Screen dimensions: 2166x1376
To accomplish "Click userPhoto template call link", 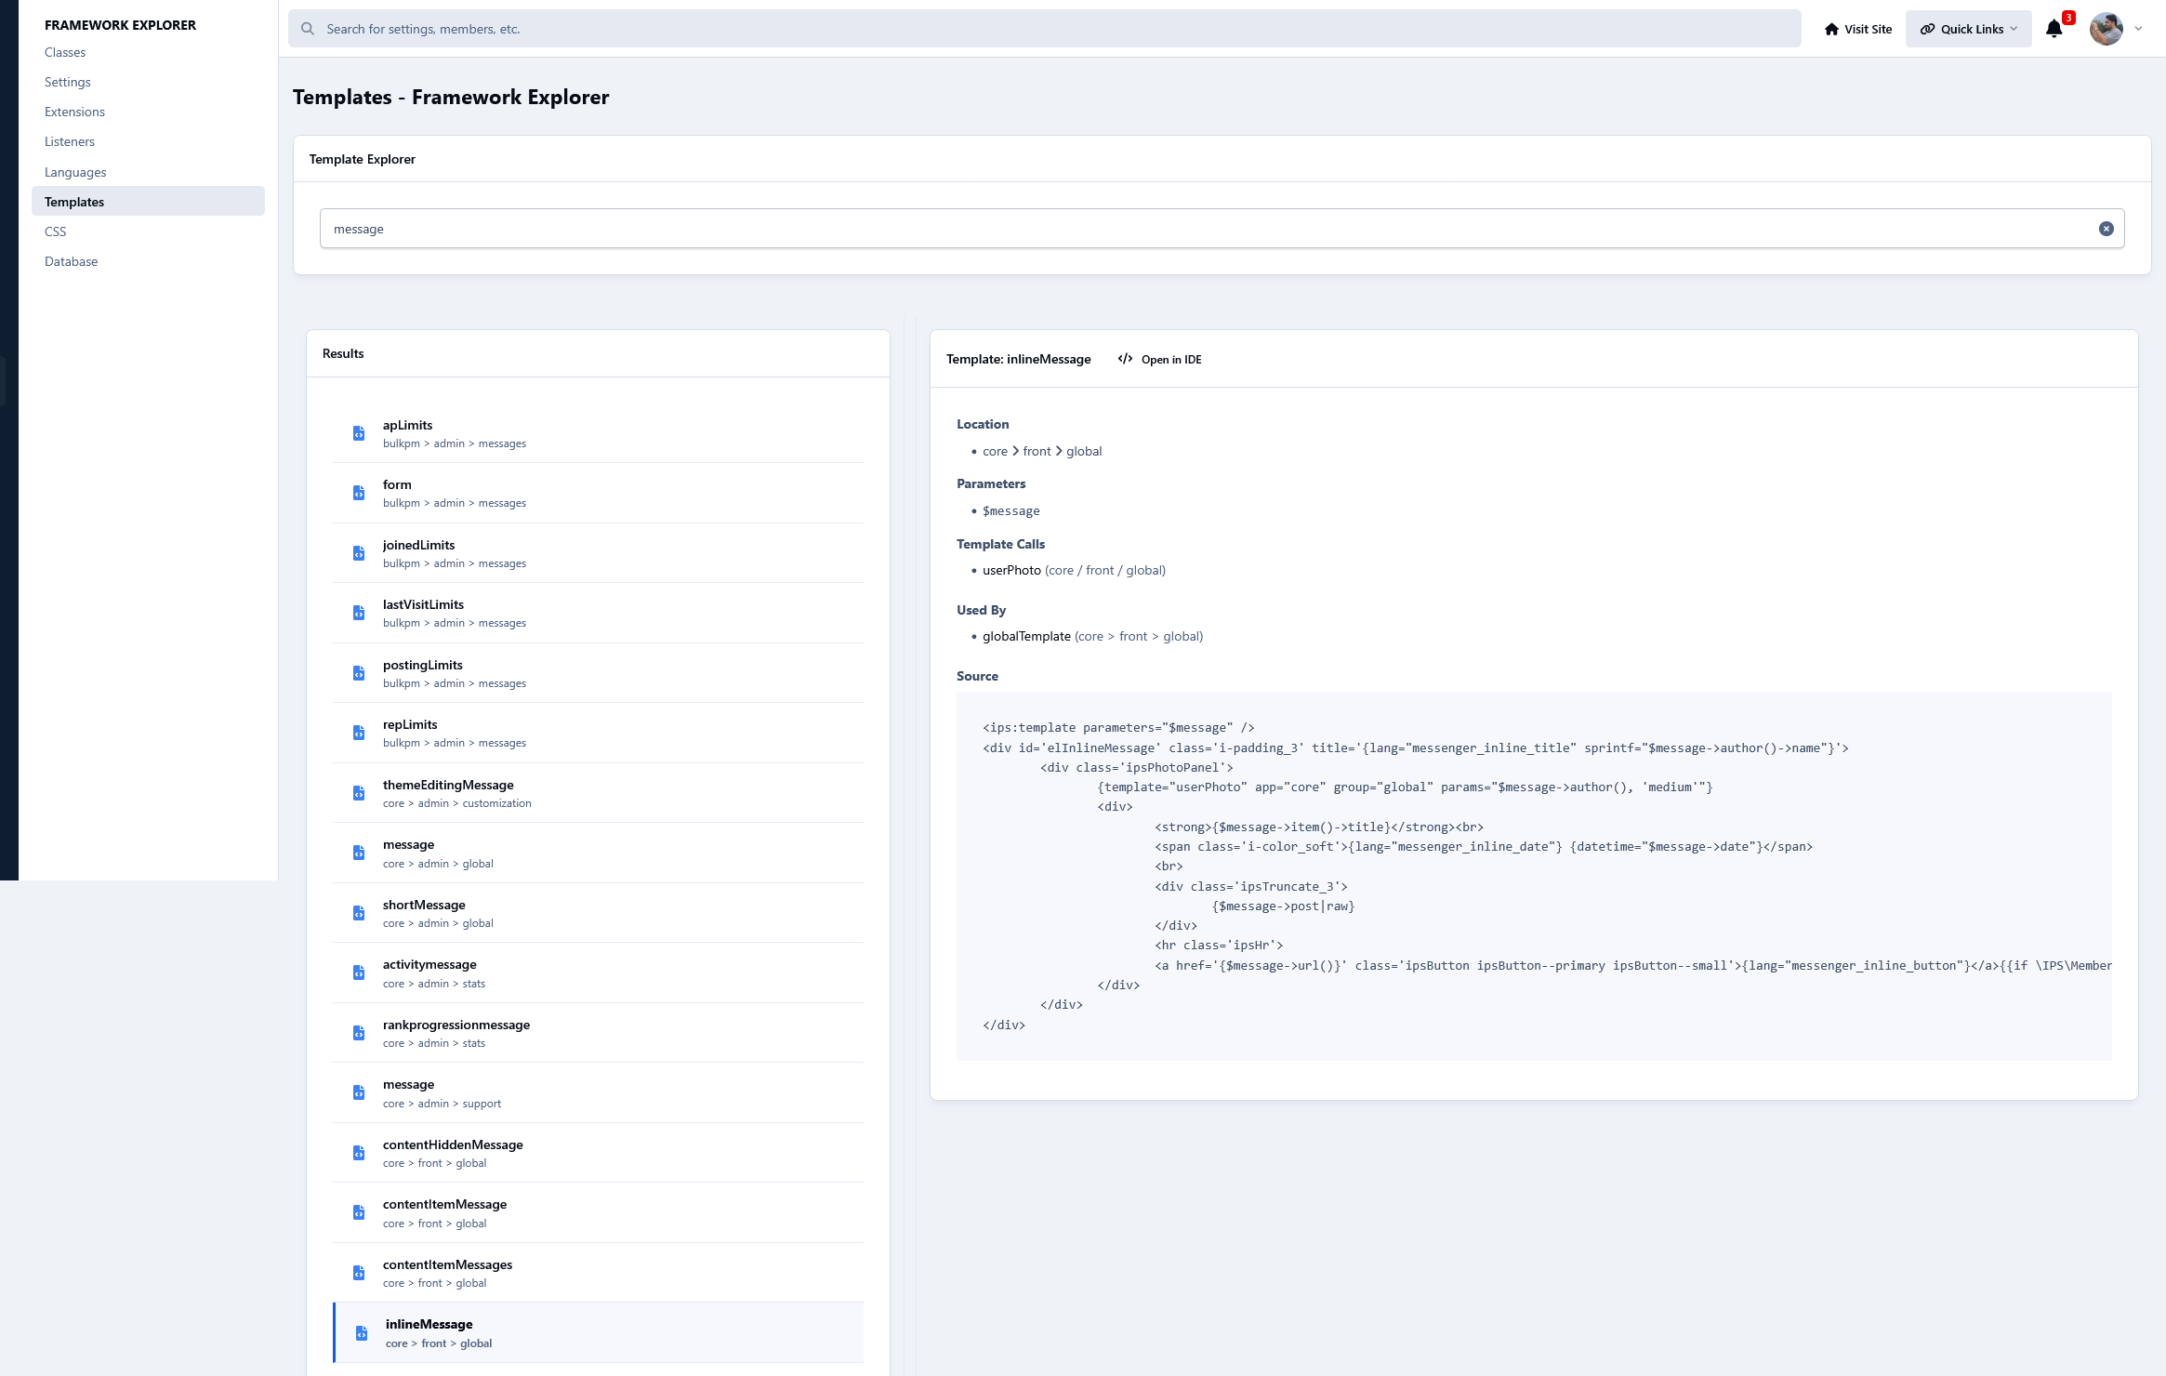I will pos(1011,570).
